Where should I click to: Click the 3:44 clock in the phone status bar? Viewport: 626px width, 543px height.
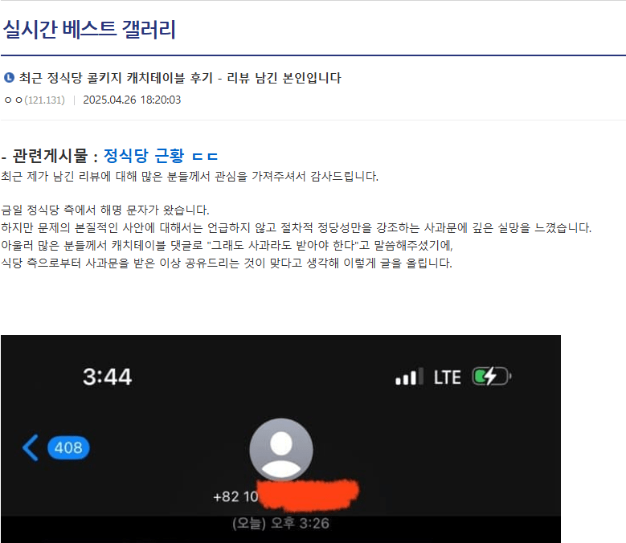107,377
